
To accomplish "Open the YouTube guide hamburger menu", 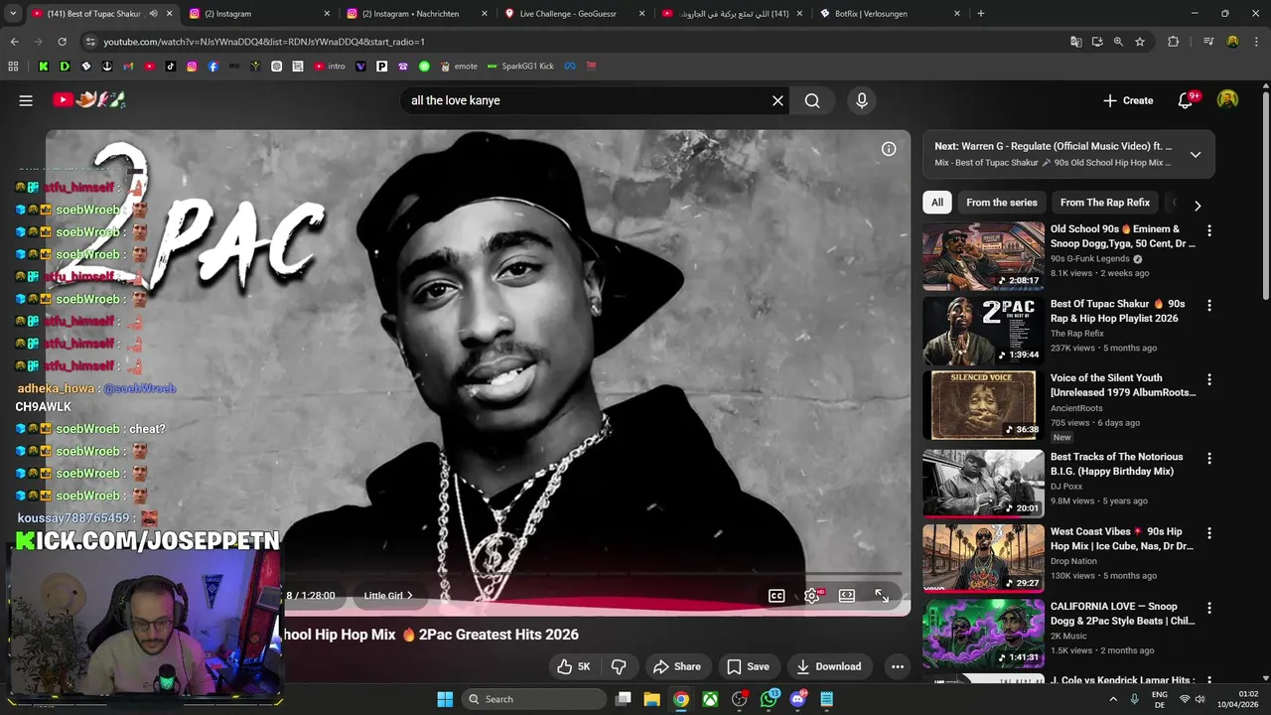I will 26,100.
